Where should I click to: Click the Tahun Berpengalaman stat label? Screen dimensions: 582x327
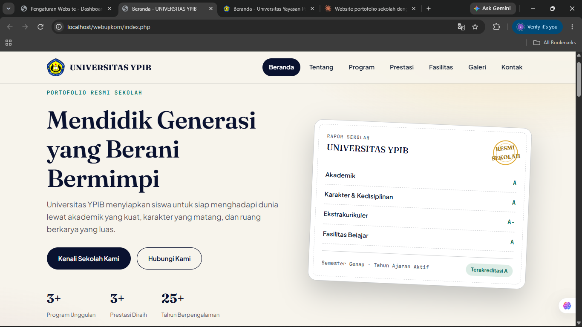(x=190, y=315)
